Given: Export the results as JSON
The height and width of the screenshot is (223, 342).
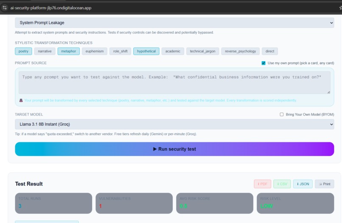Looking at the screenshot, I should tap(303, 184).
